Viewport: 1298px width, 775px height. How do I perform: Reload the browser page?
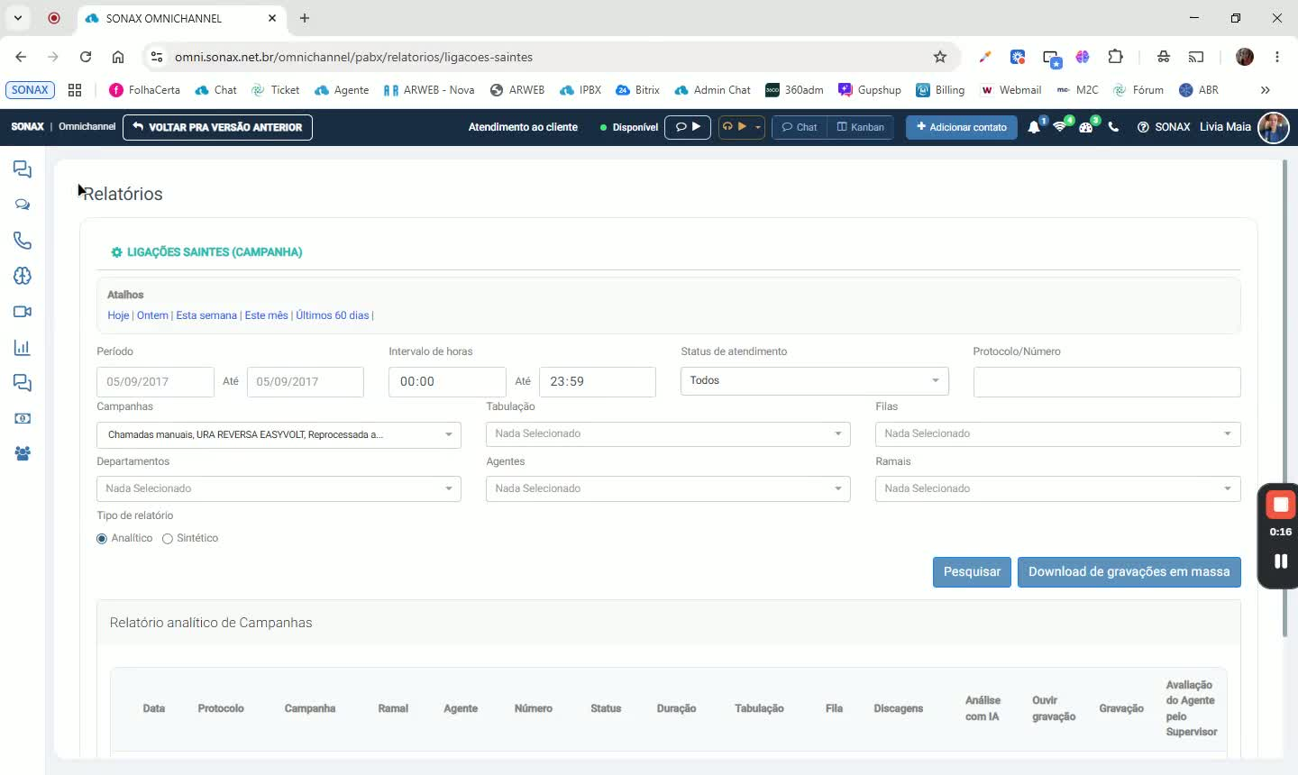pyautogui.click(x=86, y=57)
